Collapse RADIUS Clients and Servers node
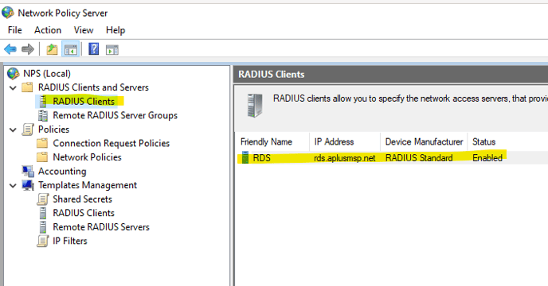The width and height of the screenshot is (548, 286). coord(13,88)
